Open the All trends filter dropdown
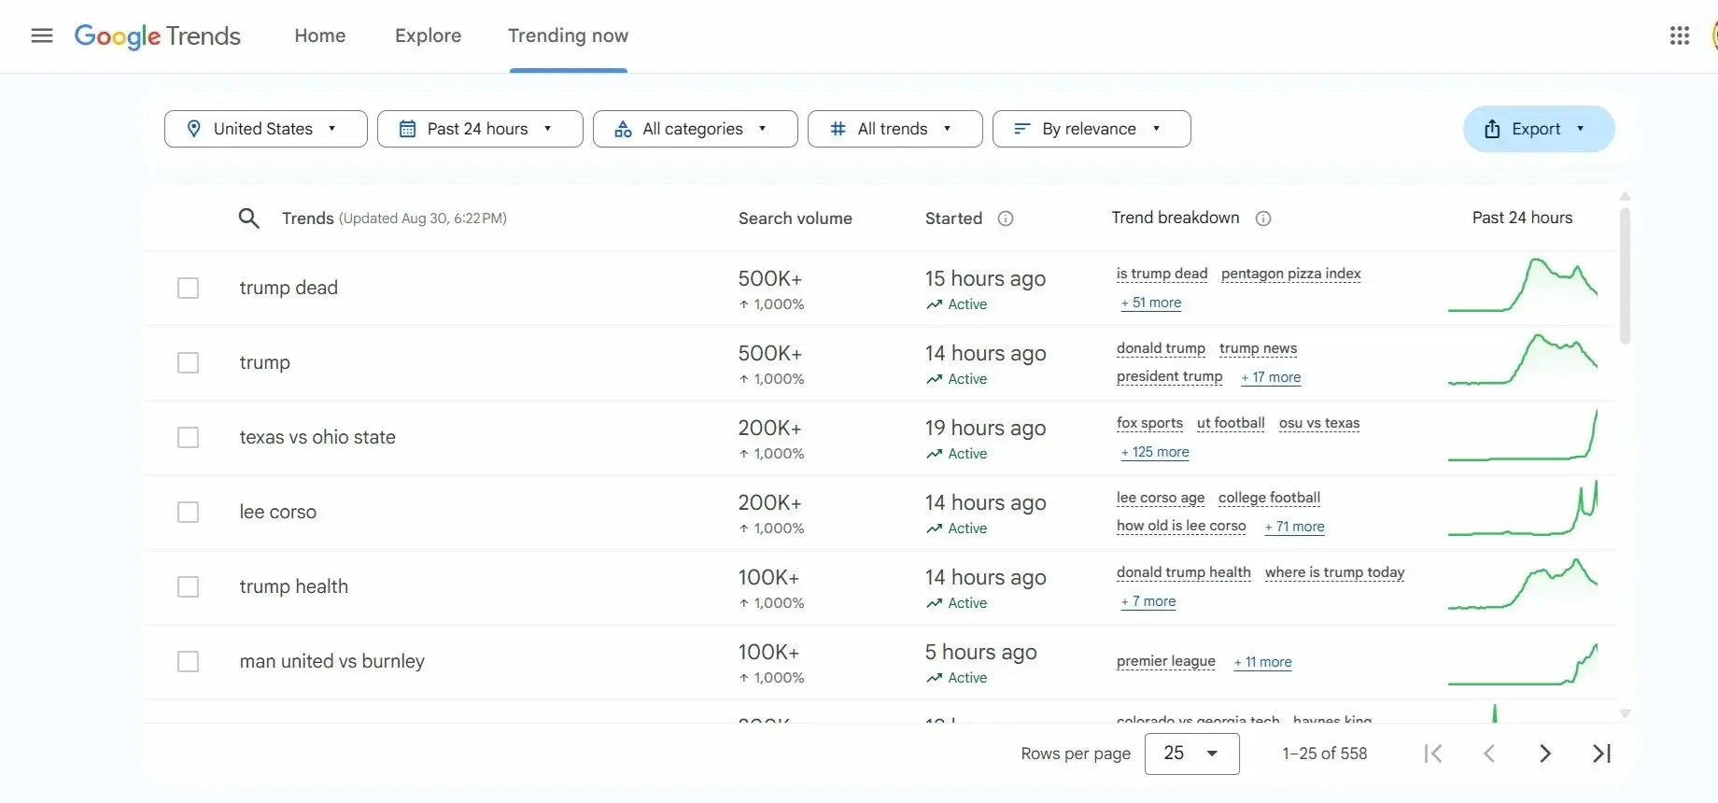This screenshot has height=803, width=1718. coord(895,129)
